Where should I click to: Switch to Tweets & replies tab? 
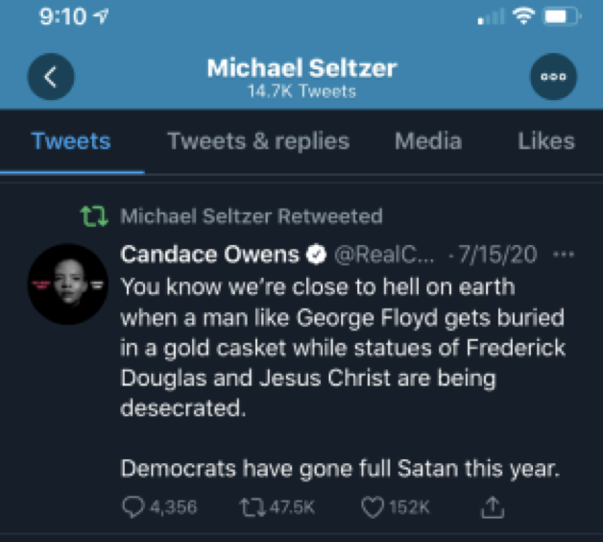tap(258, 141)
